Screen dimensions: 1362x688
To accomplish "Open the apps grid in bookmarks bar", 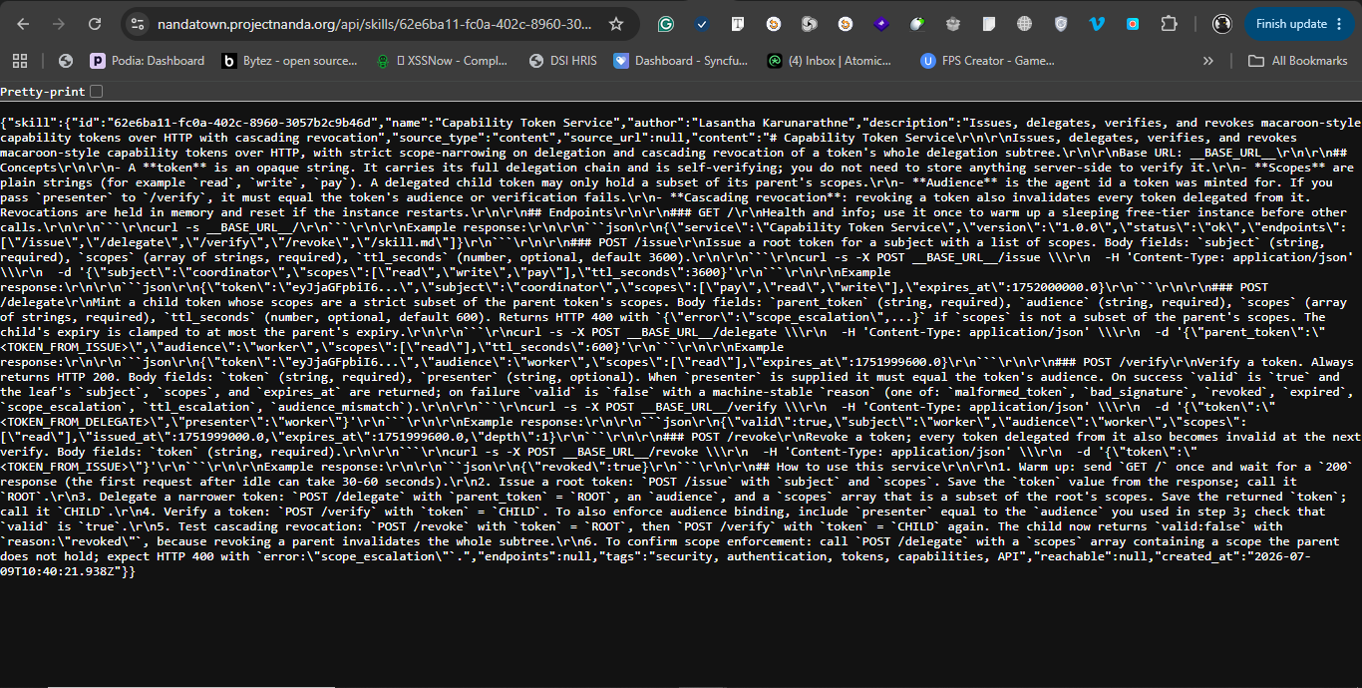I will [x=22, y=61].
